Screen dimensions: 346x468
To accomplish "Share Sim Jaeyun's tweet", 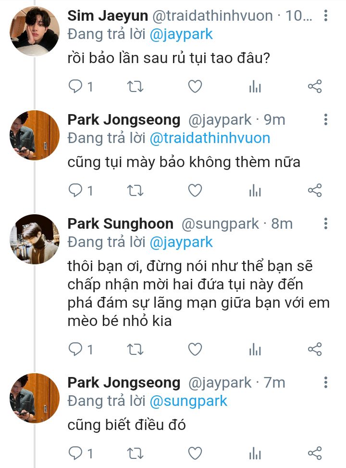I will [x=314, y=87].
